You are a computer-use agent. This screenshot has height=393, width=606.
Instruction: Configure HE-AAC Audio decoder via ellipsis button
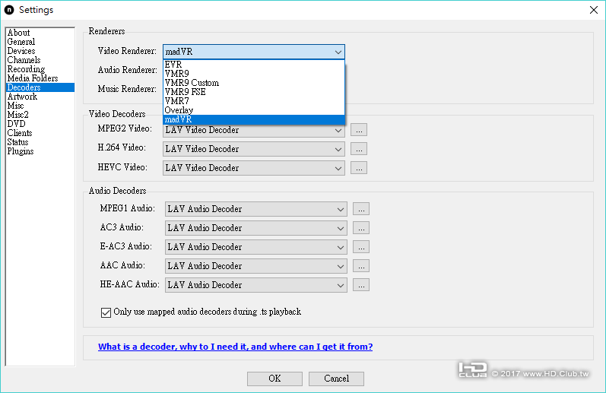361,285
